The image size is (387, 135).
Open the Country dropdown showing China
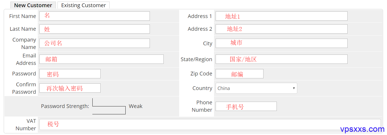coord(256,88)
